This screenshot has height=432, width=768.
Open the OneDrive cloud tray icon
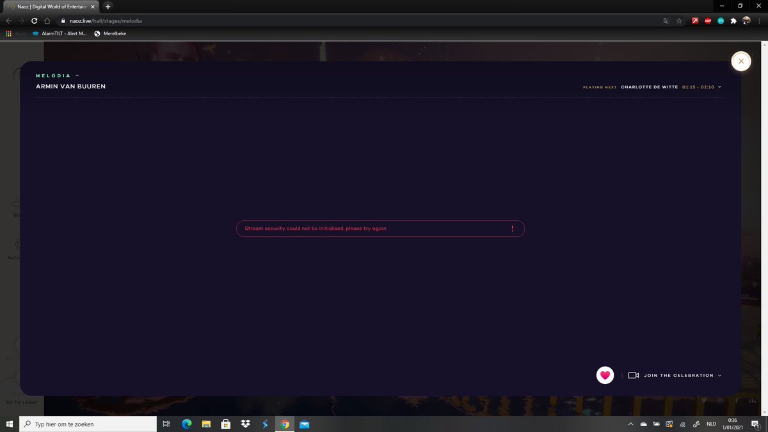(x=643, y=424)
